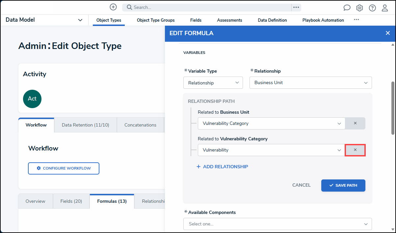
Task: Select the Fields (20) tab
Action: tap(71, 201)
